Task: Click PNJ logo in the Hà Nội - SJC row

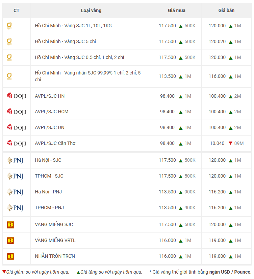Action: pos(15,160)
